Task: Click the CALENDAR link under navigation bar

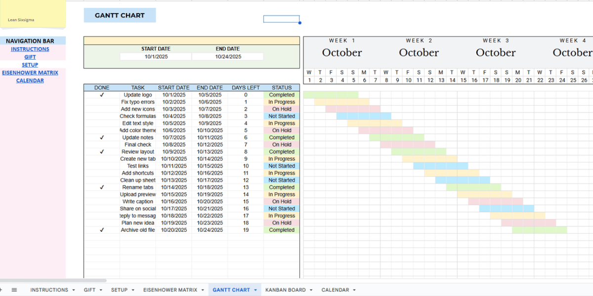Action: click(x=30, y=80)
